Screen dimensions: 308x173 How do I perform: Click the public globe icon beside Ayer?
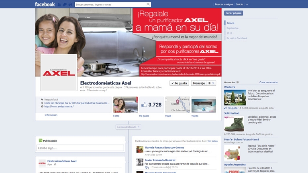coord(55,165)
